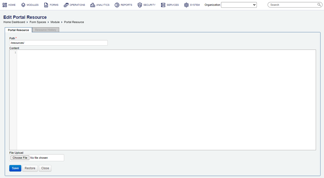The height and width of the screenshot is (178, 324).
Task: Go to Home Dashboard breadcrumb
Action: point(14,22)
